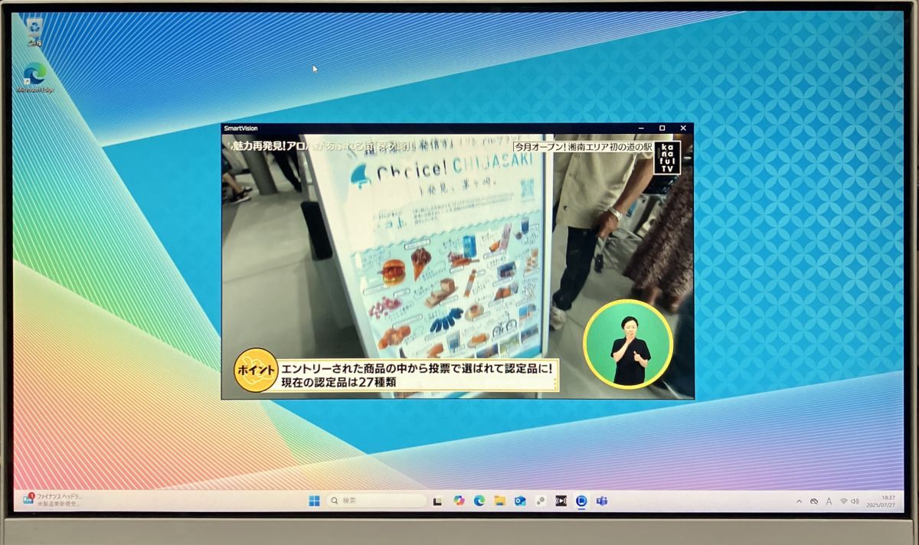Open the Recycle Bin desktop icon
919x545 pixels.
click(x=34, y=31)
